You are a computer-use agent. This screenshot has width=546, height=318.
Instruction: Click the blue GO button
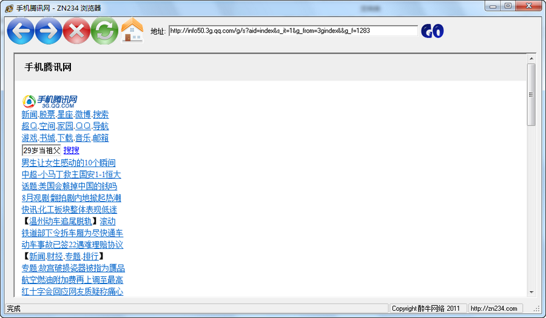[x=432, y=31]
